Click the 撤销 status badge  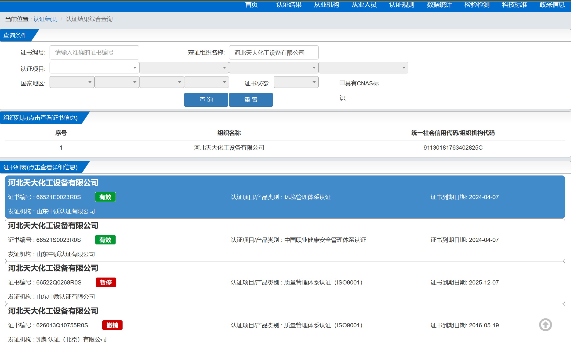click(112, 325)
